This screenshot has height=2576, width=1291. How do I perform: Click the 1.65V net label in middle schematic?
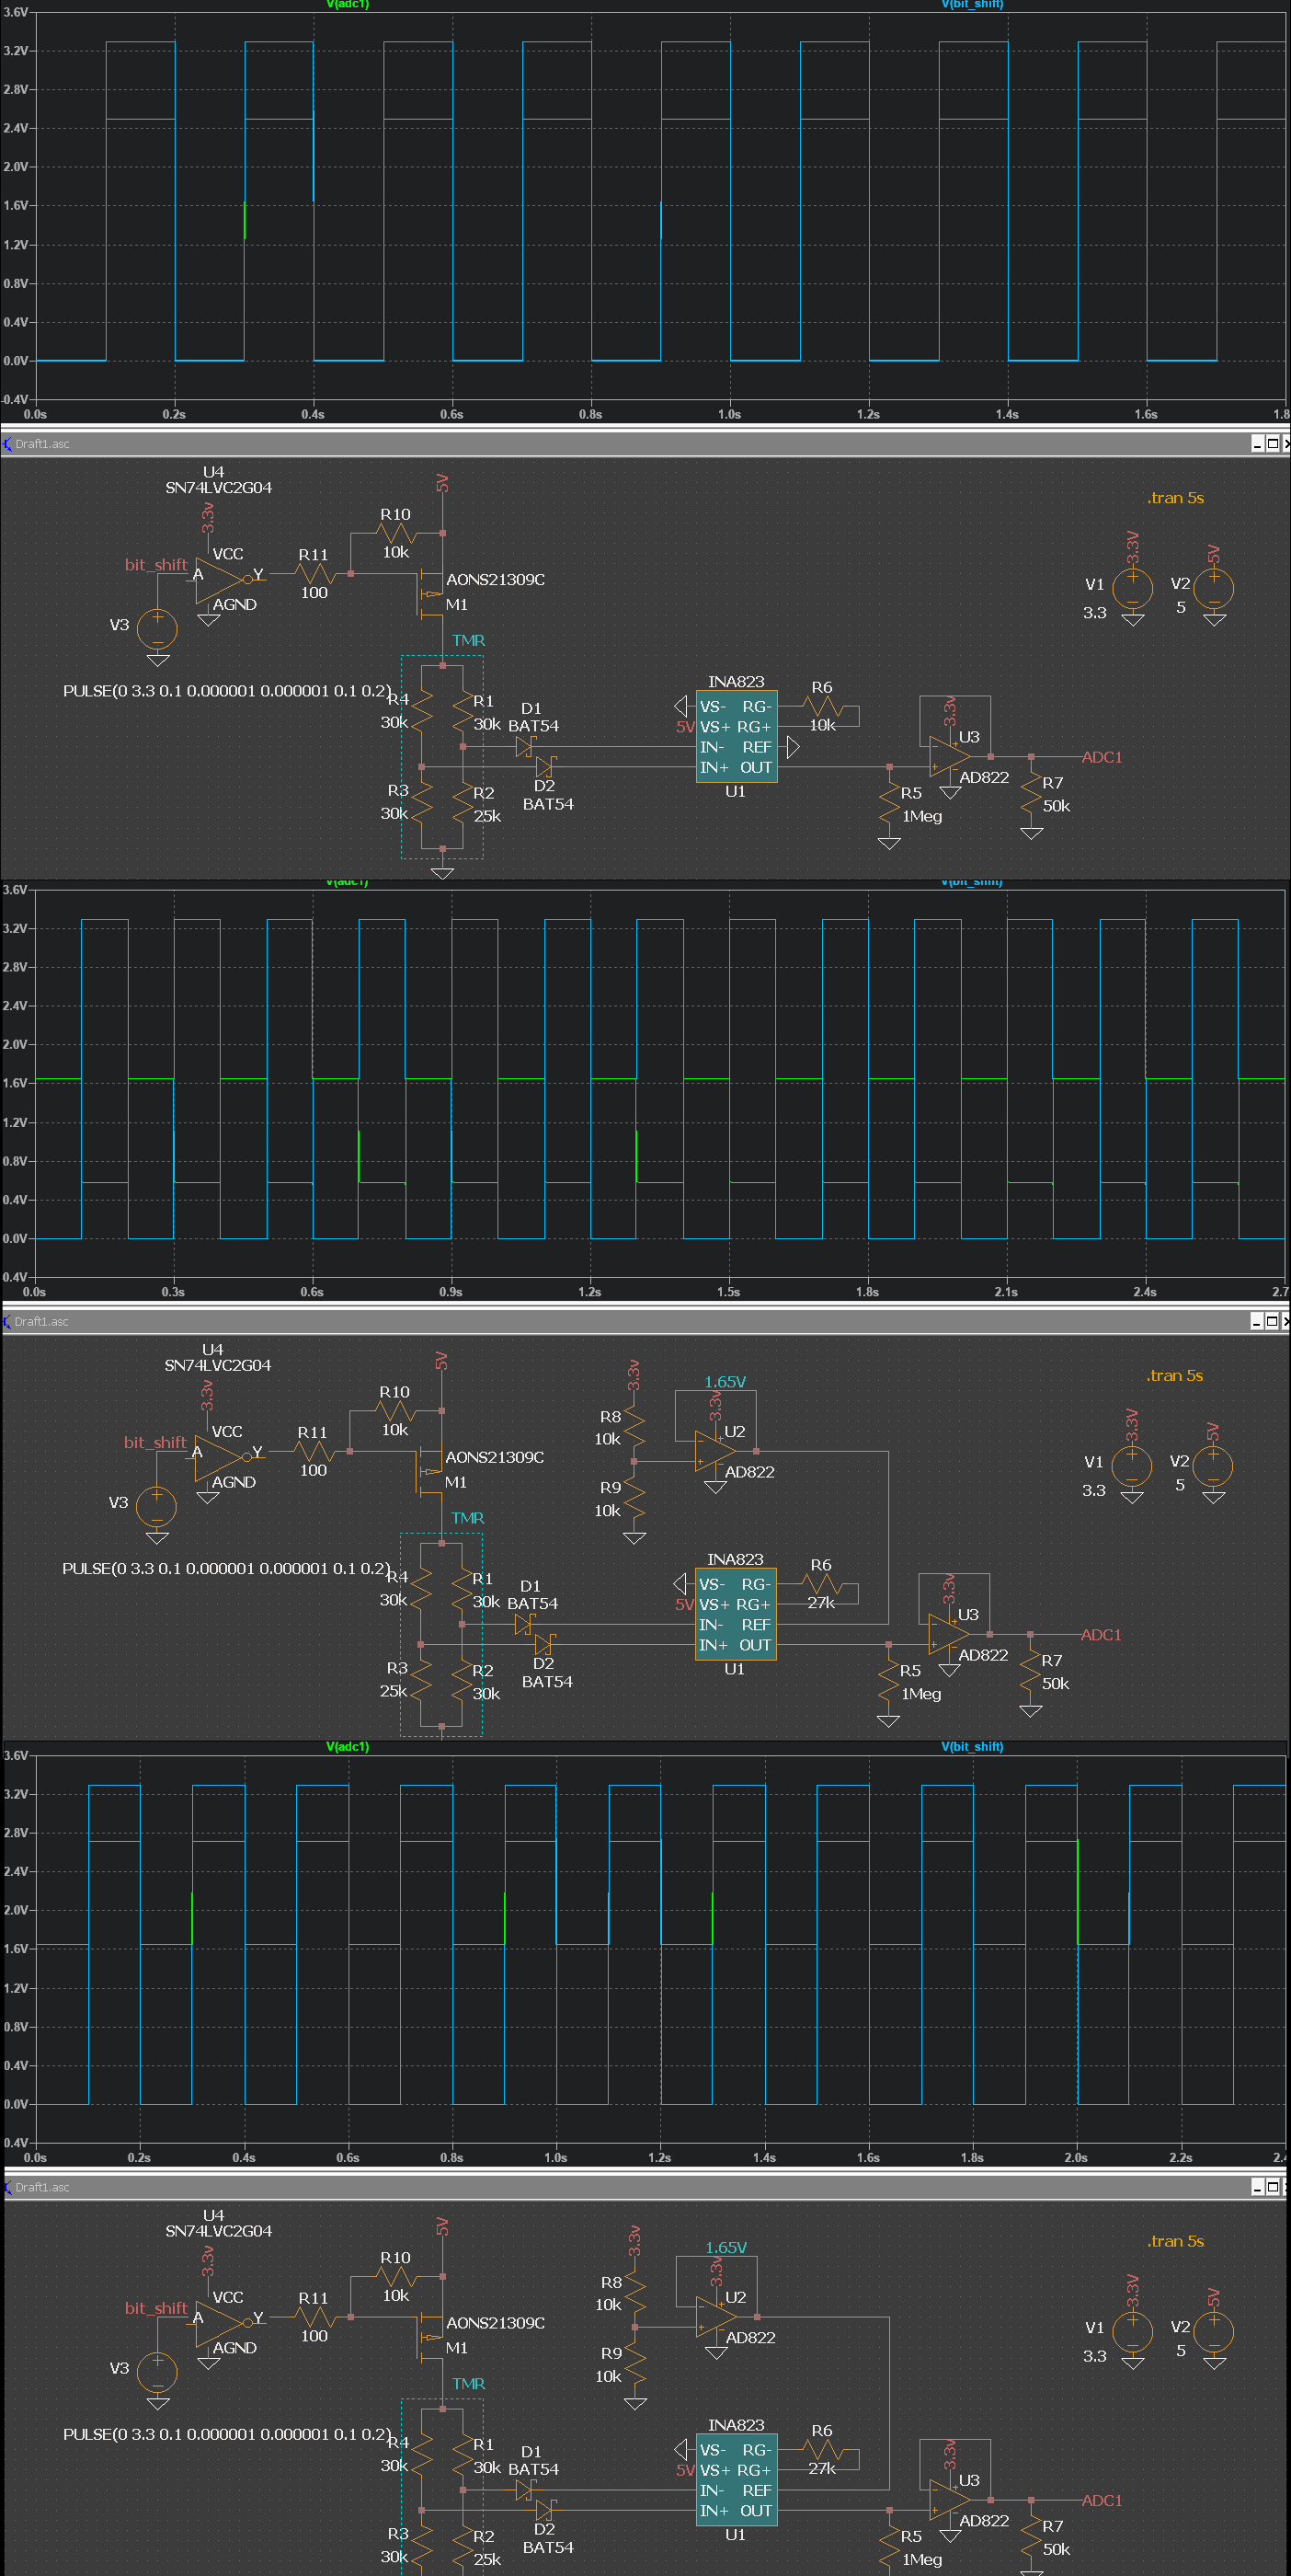tap(725, 1382)
